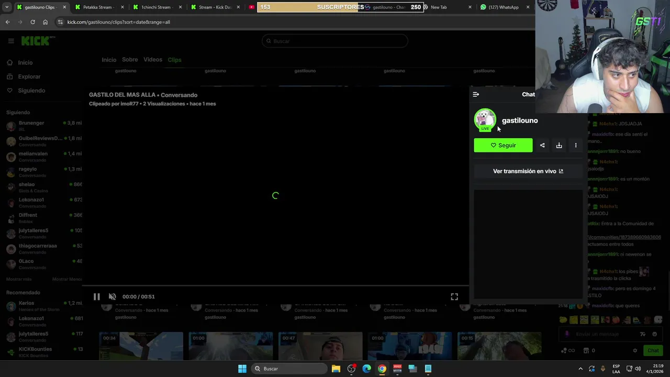Viewport: 670px width, 377px height.
Task: Click the address bar URL
Action: coord(118,22)
